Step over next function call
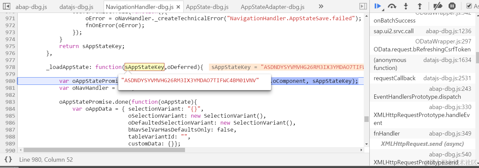 (392, 6)
